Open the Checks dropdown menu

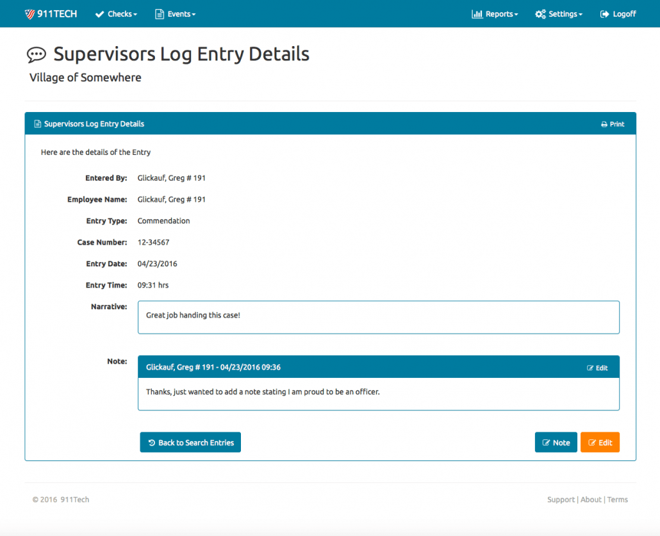point(116,13)
